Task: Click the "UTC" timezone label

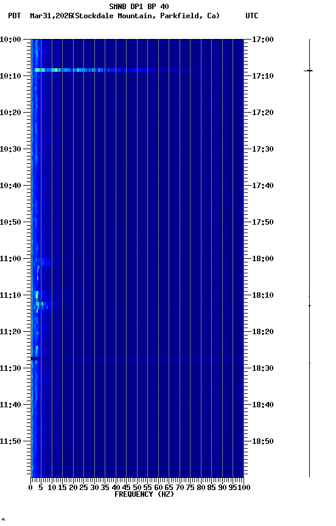Action: click(252, 16)
